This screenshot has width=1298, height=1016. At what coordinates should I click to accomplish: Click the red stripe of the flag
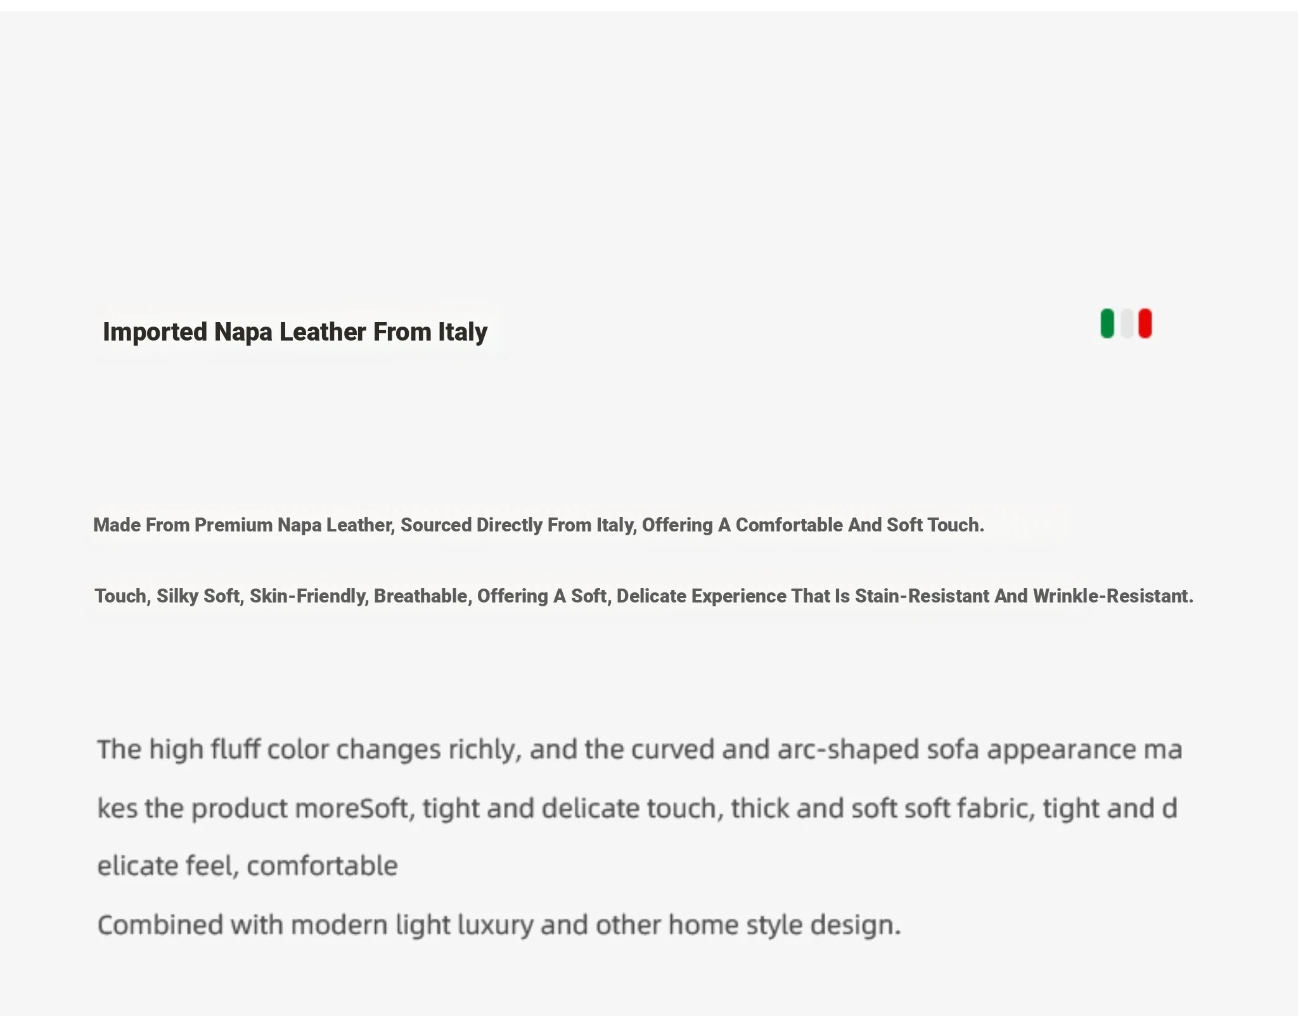[1145, 323]
